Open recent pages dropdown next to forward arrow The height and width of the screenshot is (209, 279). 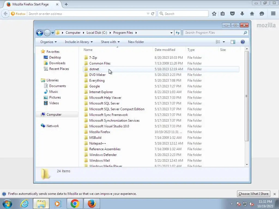(53, 33)
